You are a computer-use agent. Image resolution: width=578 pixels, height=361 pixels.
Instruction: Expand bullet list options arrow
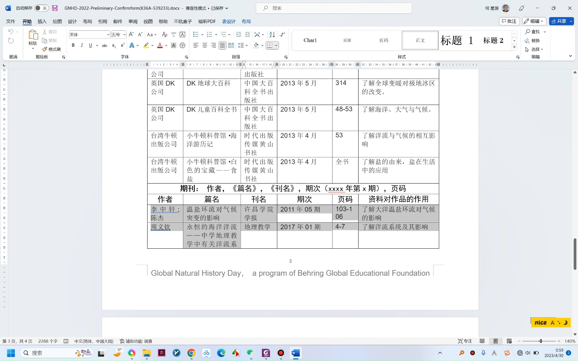point(202,34)
